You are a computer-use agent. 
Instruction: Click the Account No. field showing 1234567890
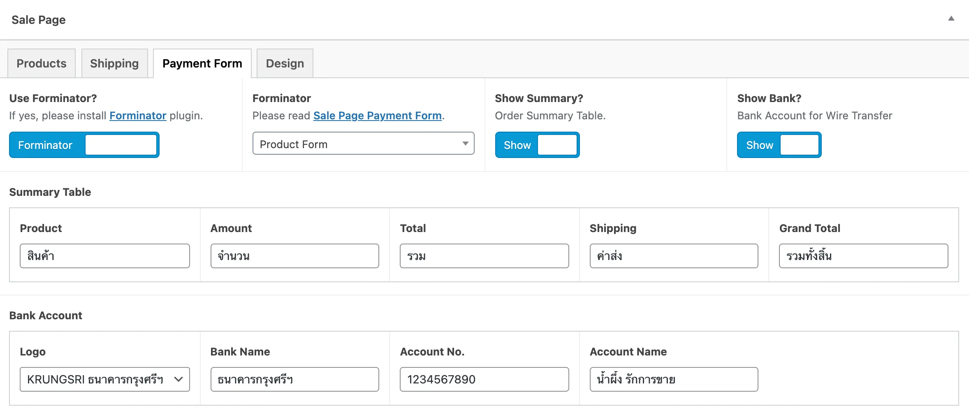tap(484, 379)
